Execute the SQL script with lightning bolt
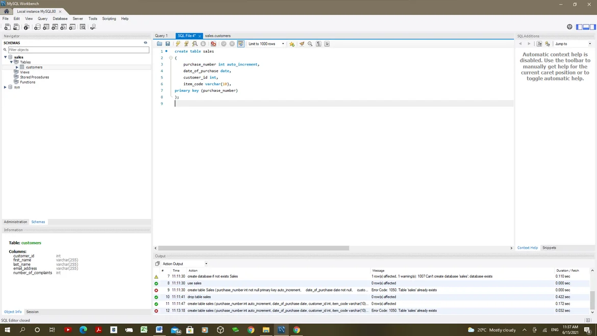This screenshot has width=597, height=336. coord(178,44)
